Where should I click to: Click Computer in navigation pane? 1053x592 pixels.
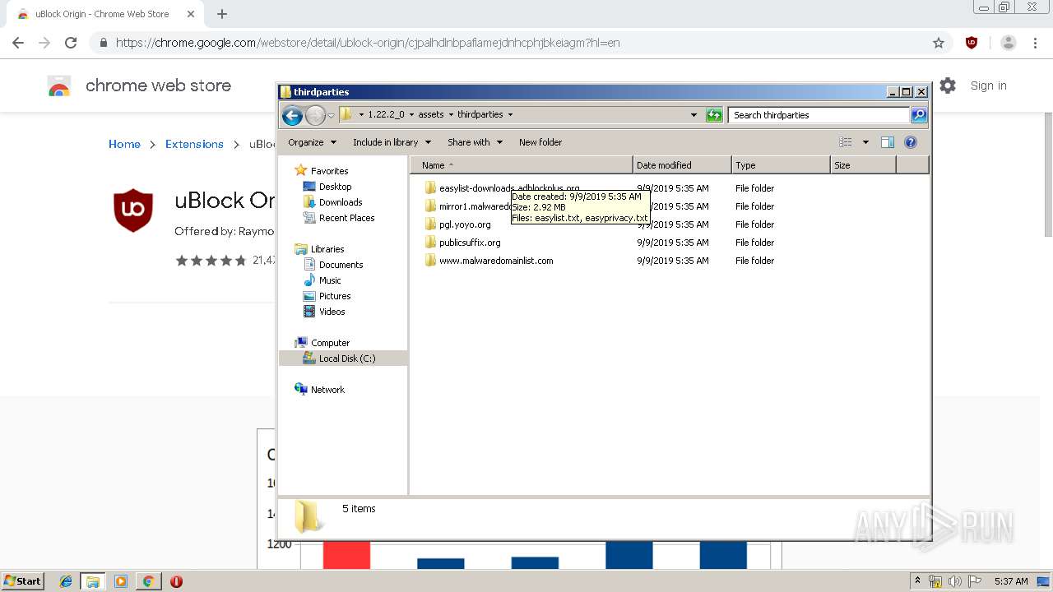click(330, 343)
